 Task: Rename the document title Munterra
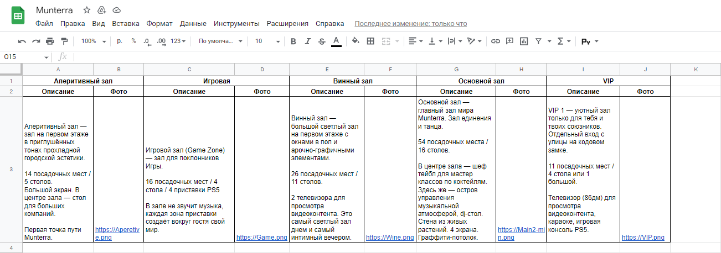(x=55, y=10)
